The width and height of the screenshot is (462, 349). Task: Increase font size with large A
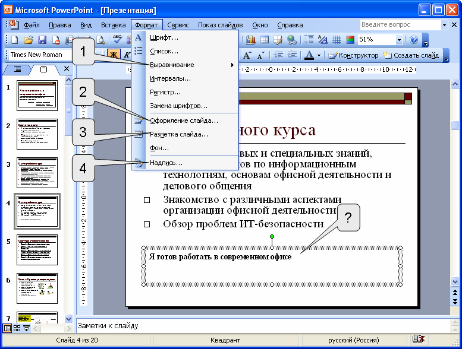click(x=247, y=55)
